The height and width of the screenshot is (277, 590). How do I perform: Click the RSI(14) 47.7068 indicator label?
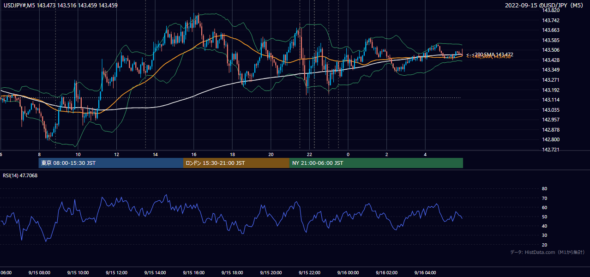(x=20, y=175)
